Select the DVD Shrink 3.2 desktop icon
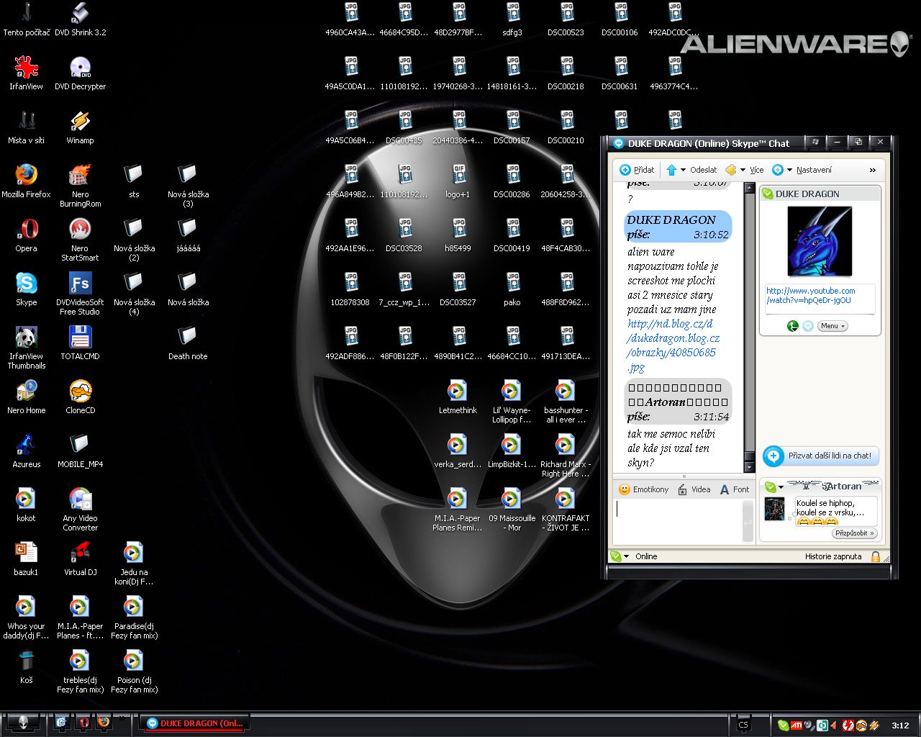921x737 pixels. [x=80, y=19]
